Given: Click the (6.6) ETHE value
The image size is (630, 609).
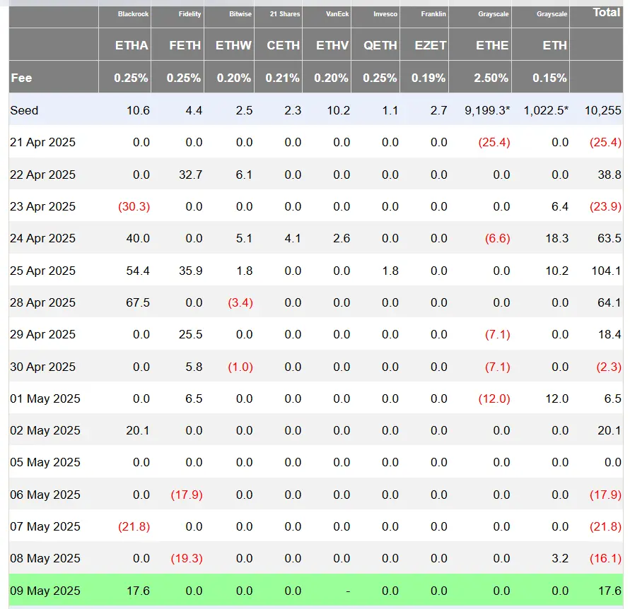Looking at the screenshot, I should 497,238.
